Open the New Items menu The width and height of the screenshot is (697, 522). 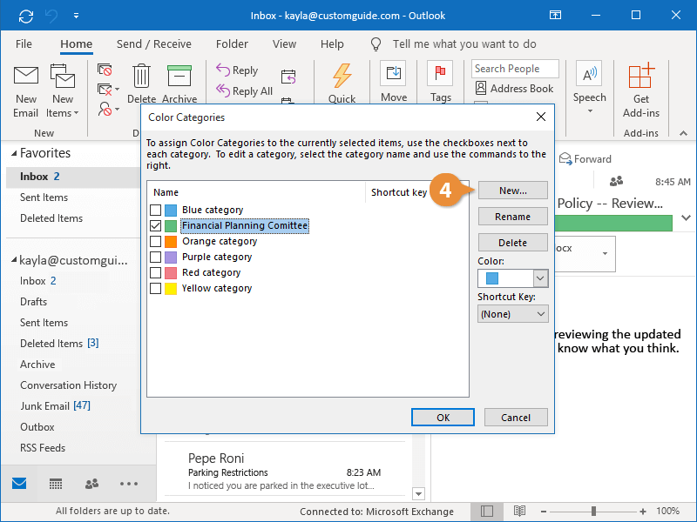pyautogui.click(x=62, y=92)
